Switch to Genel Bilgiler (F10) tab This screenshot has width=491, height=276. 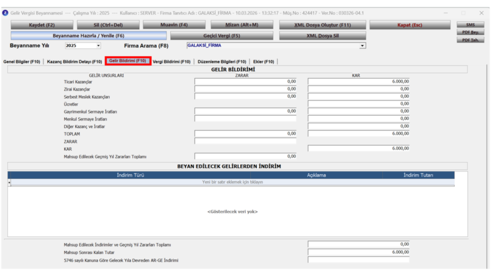point(22,62)
